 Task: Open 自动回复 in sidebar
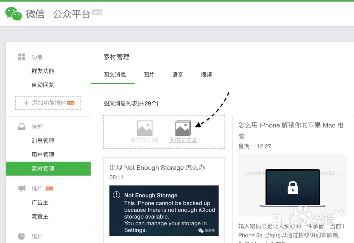[43, 85]
